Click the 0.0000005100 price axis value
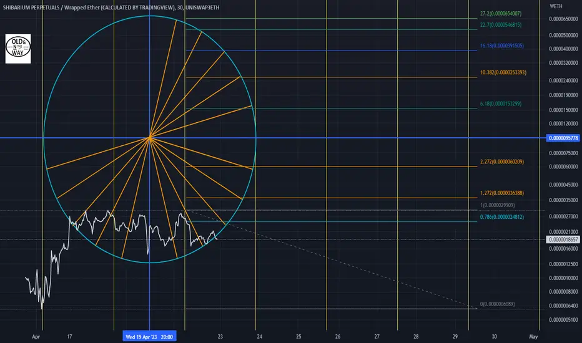 [x=563, y=320]
